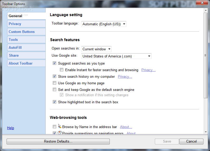
Task: Check Use Google as my home page
Action: [54, 83]
